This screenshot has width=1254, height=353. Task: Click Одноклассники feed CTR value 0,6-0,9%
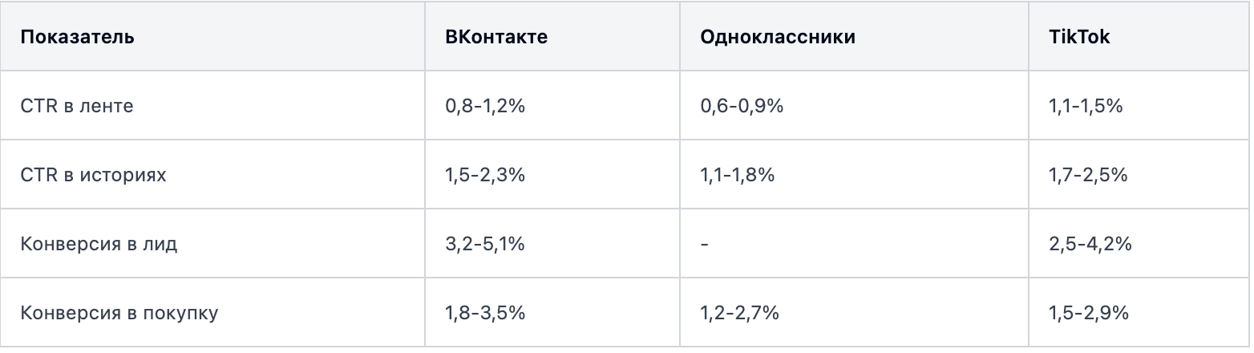pyautogui.click(x=742, y=106)
